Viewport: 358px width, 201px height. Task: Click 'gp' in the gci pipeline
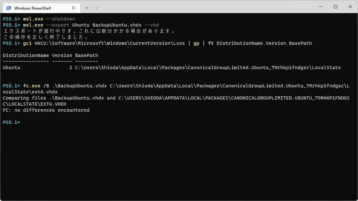click(196, 43)
